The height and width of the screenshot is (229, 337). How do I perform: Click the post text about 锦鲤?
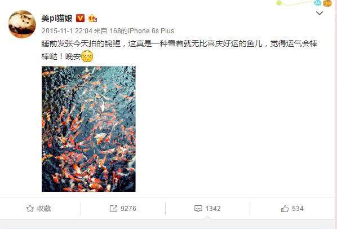pos(179,50)
